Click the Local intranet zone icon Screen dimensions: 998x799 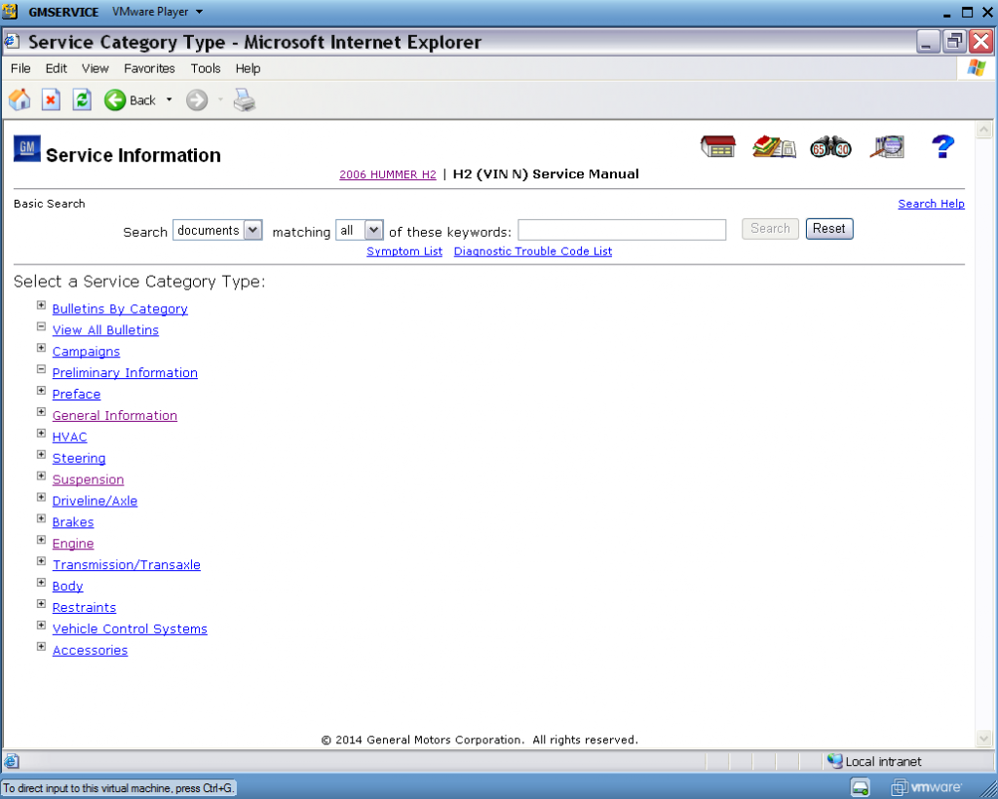[x=834, y=761]
